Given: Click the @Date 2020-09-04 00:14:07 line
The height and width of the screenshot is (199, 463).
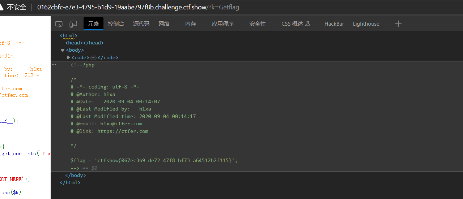Looking at the screenshot, I should [x=115, y=101].
